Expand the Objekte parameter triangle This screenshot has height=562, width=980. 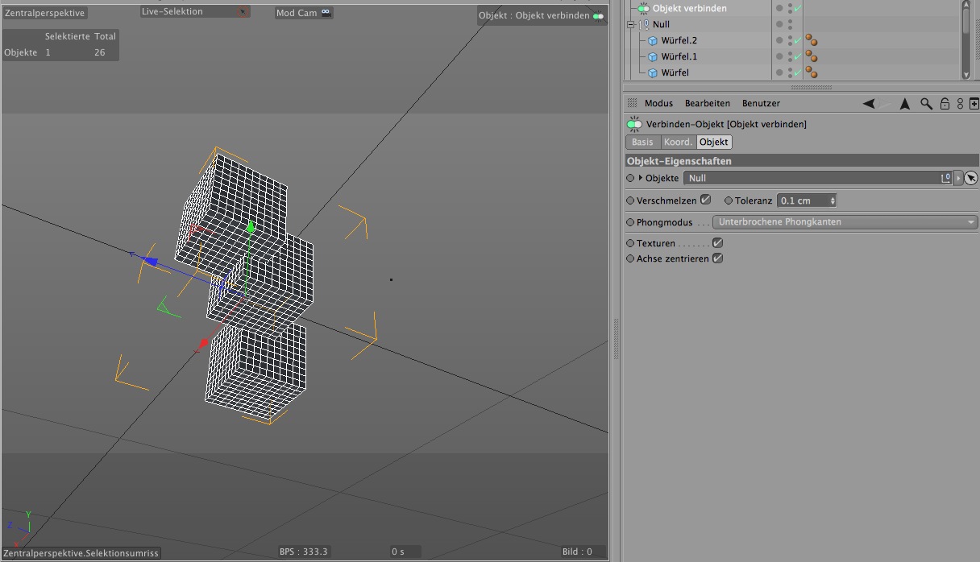pyautogui.click(x=641, y=178)
